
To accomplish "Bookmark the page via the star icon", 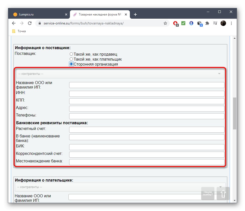I will coord(165,23).
